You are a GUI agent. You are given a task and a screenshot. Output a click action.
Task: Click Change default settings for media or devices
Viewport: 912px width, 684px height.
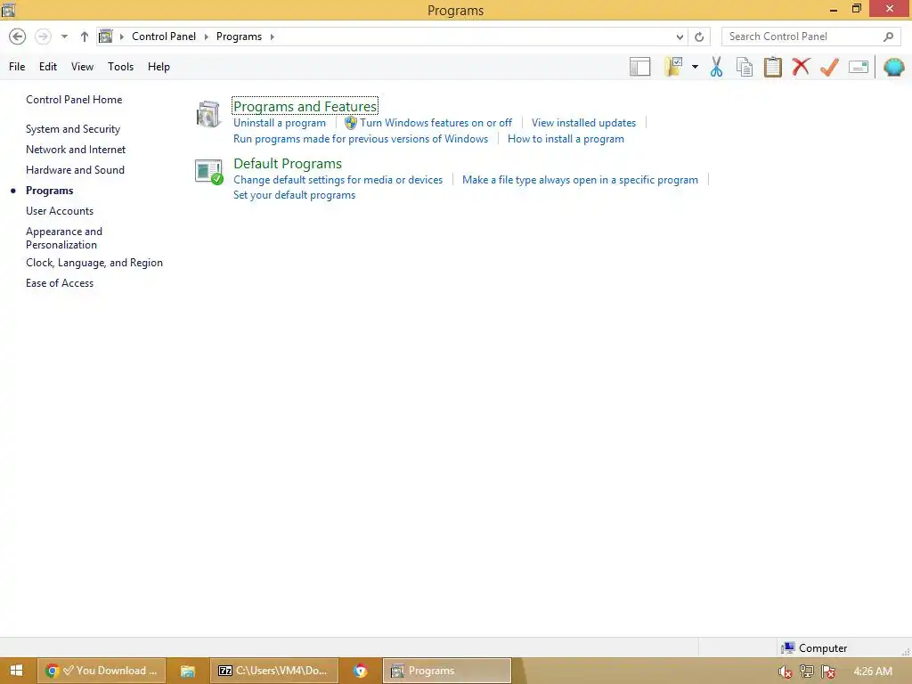(338, 180)
